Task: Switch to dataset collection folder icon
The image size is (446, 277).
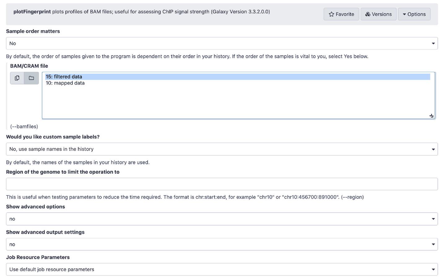Action: click(x=31, y=78)
